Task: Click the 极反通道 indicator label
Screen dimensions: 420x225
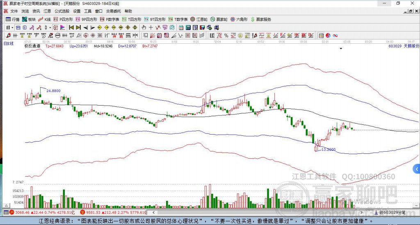Action: (x=32, y=46)
